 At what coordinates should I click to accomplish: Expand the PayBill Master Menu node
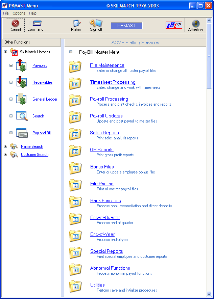click(x=71, y=52)
